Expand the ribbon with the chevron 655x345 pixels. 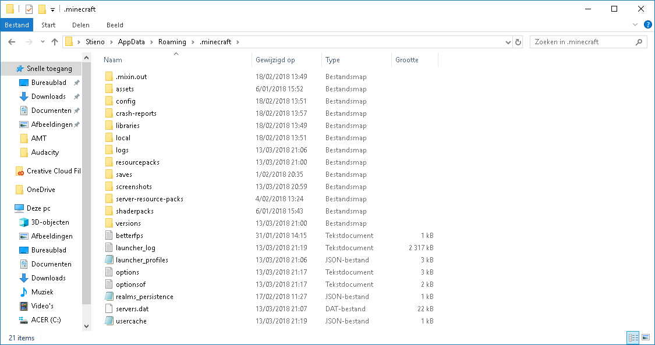[x=635, y=24]
